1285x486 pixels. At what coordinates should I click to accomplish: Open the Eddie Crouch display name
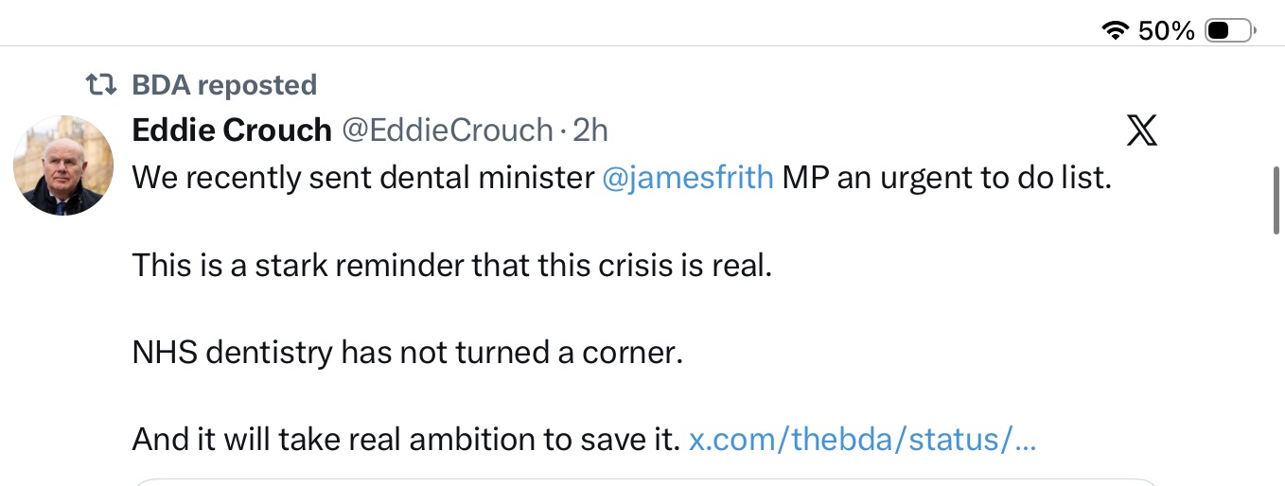point(232,130)
